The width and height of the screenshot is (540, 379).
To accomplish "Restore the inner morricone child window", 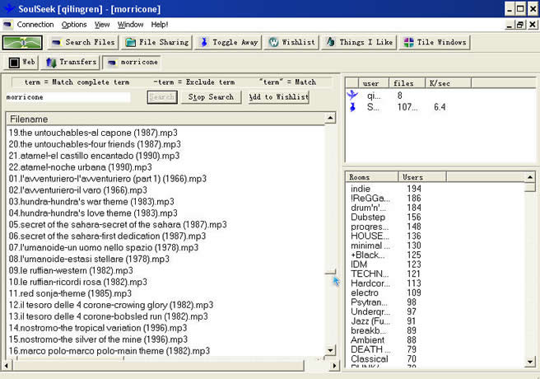I will coord(520,25).
